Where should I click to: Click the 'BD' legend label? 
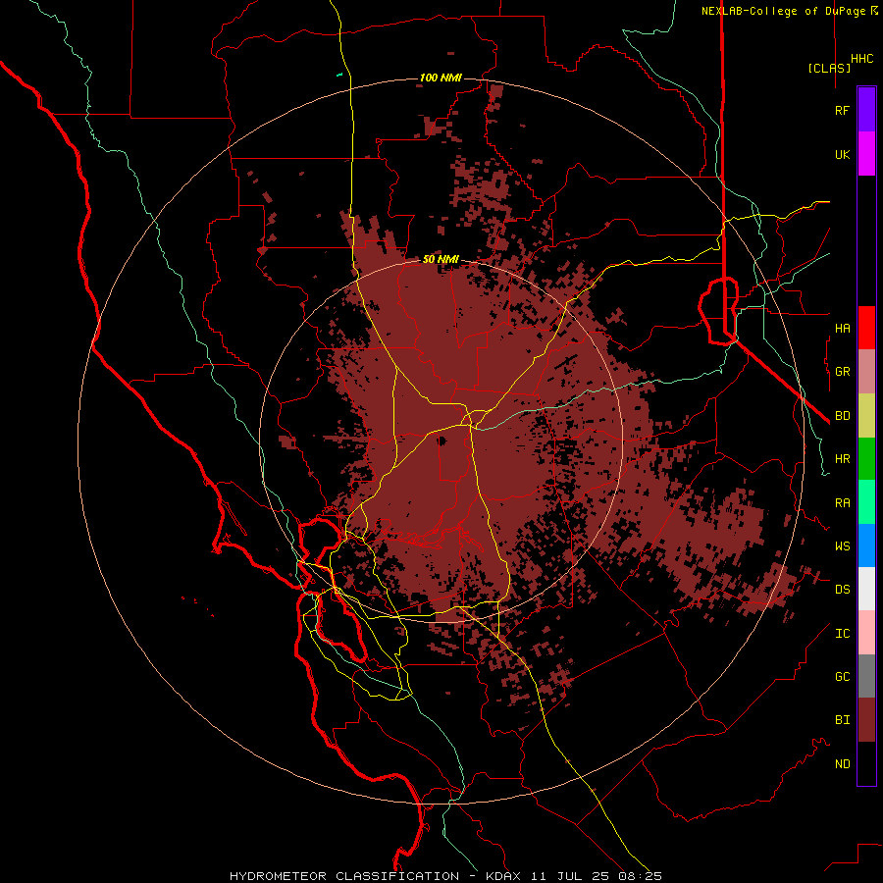[842, 416]
